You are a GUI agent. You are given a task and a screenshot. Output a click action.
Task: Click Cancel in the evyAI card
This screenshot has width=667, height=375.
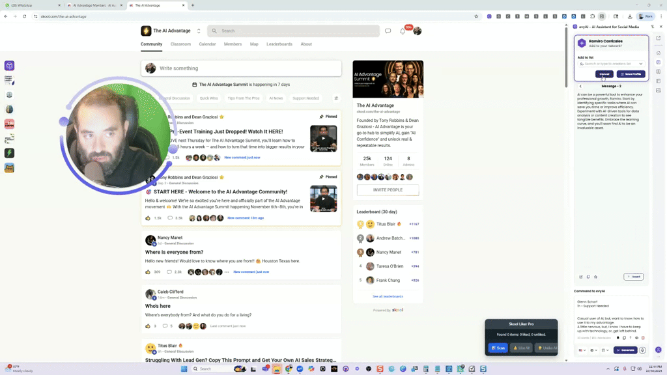(x=604, y=74)
